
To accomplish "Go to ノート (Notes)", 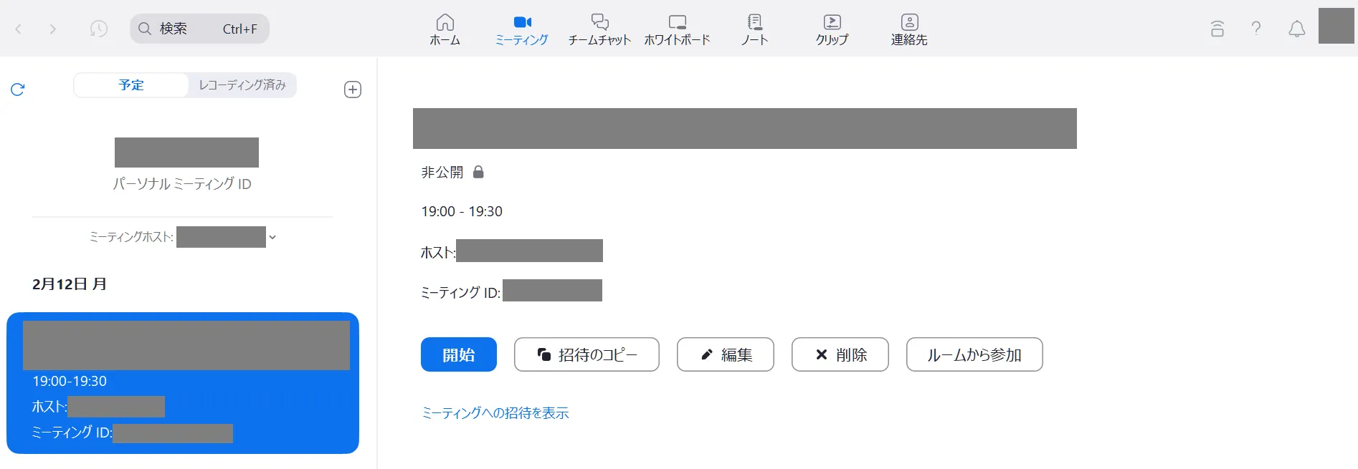I will 754,29.
